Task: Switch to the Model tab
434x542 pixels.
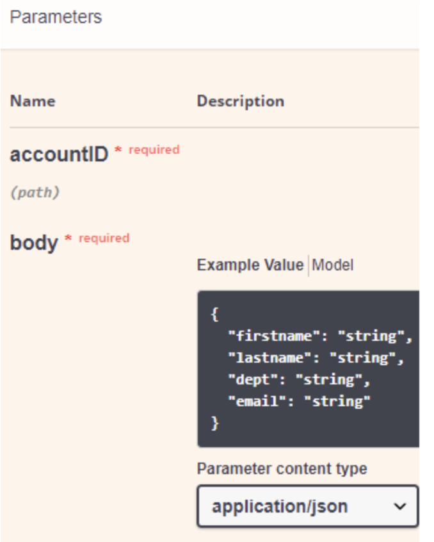Action: click(333, 265)
